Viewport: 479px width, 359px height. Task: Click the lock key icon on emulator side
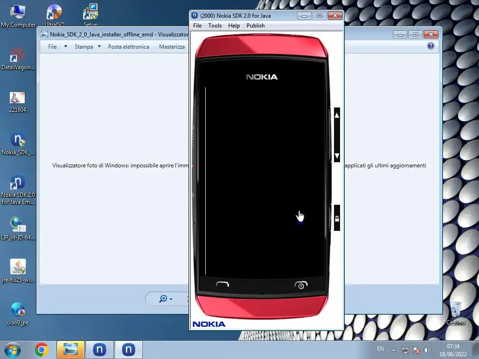click(x=337, y=218)
